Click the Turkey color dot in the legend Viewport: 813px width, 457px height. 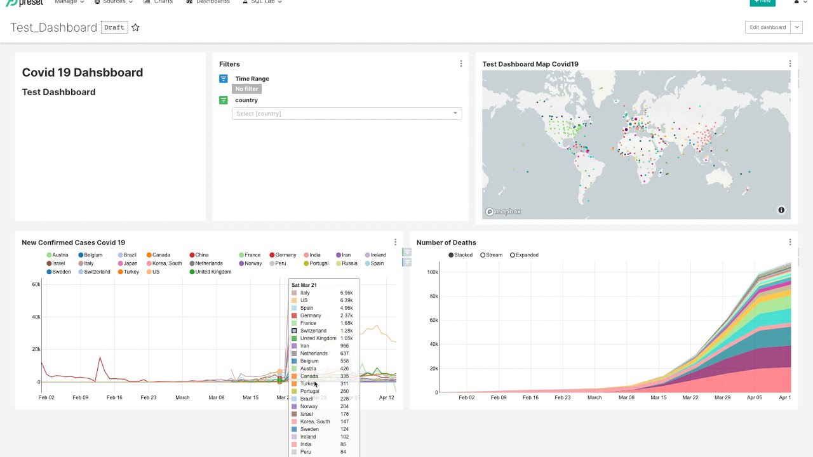pyautogui.click(x=121, y=272)
